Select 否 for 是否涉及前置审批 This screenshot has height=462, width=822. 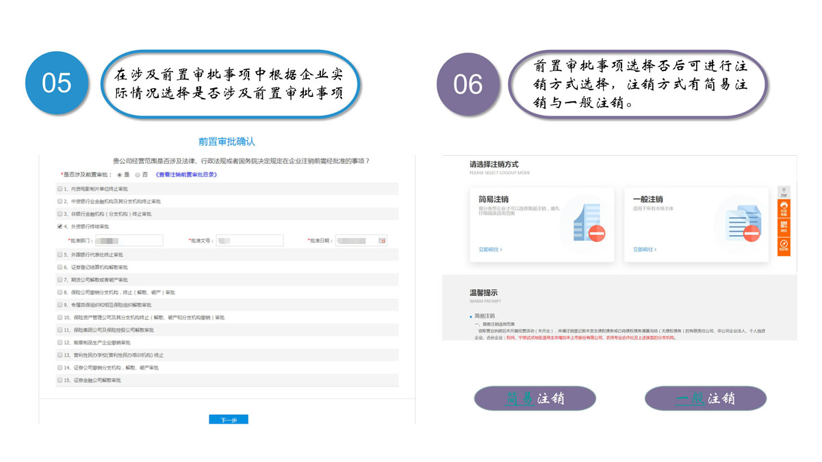tap(137, 175)
